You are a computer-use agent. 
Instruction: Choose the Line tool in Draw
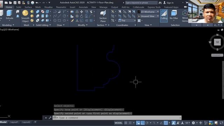(59, 16)
